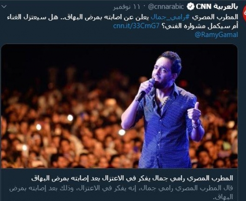This screenshot has width=246, height=201.
Task: Click the verified badge next to CNN
Action: 190,7
